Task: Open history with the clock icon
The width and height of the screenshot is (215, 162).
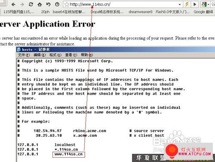Action: click(57, 5)
